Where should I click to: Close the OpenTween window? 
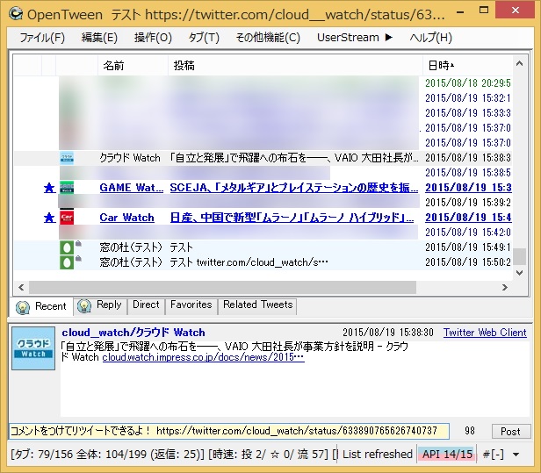coord(516,11)
